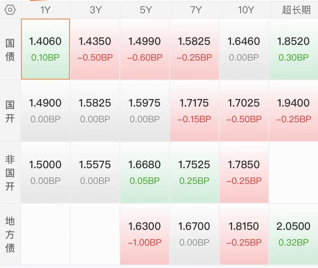Open the 地方债 row label
This screenshot has width=318, height=268.
click(10, 234)
